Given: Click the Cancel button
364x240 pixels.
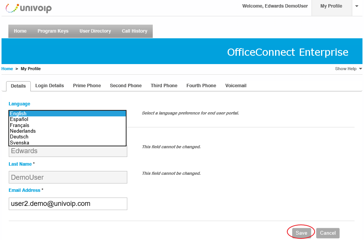Looking at the screenshot, I should tap(328, 233).
